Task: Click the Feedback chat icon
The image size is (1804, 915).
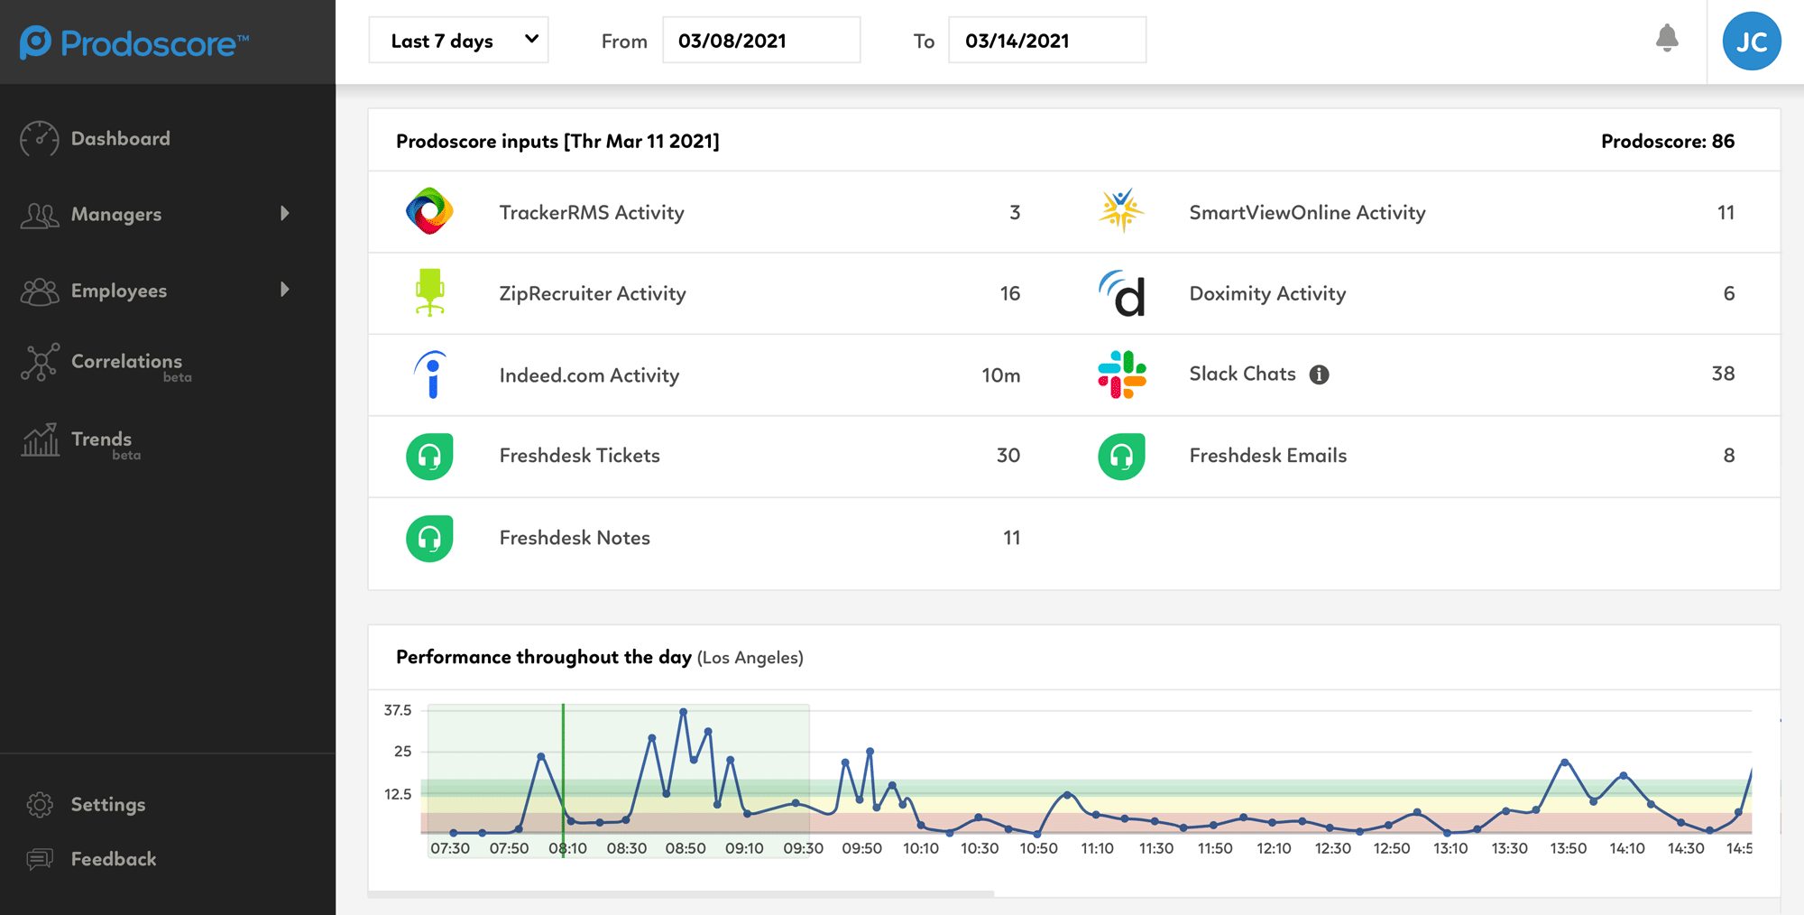Action: tap(40, 859)
